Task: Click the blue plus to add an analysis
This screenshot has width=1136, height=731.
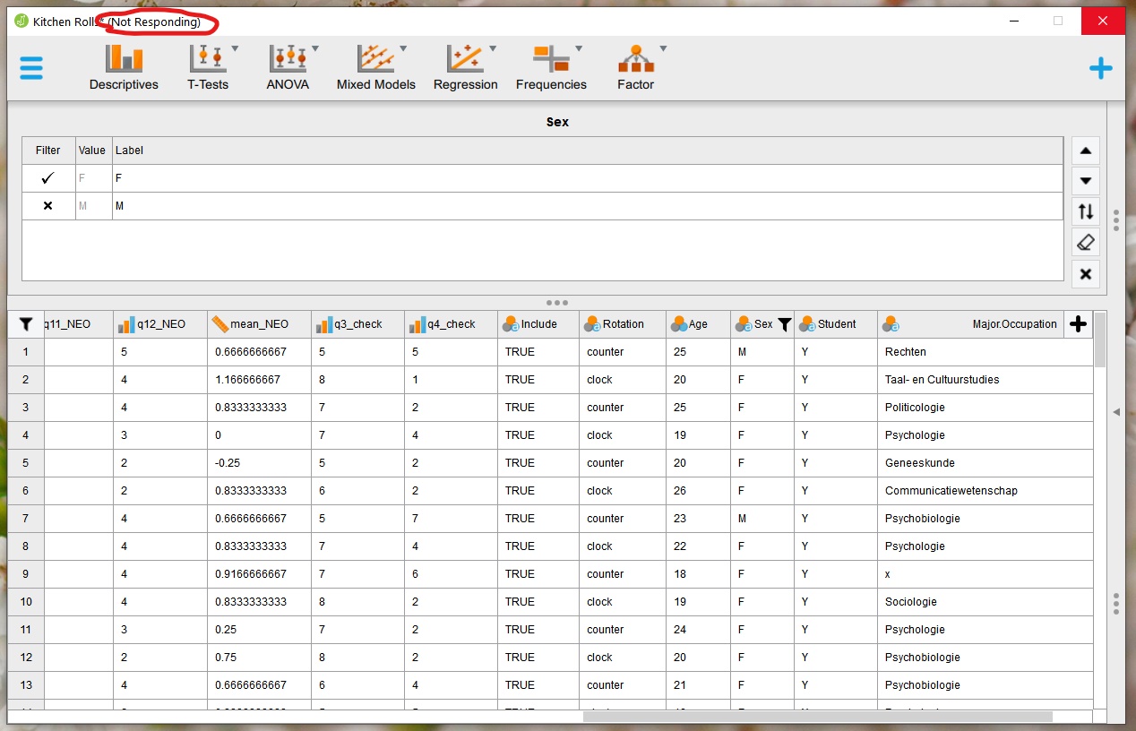Action: 1100,67
